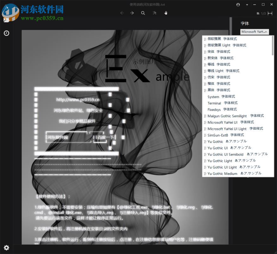The height and width of the screenshot is (254, 277).
Task: Switch to the hand panning tool
Action: tap(166, 13)
